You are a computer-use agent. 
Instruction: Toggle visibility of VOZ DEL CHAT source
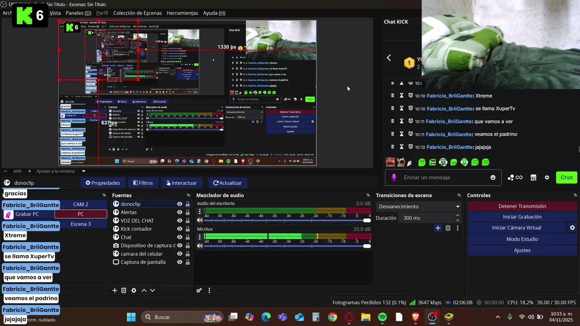[x=180, y=221]
